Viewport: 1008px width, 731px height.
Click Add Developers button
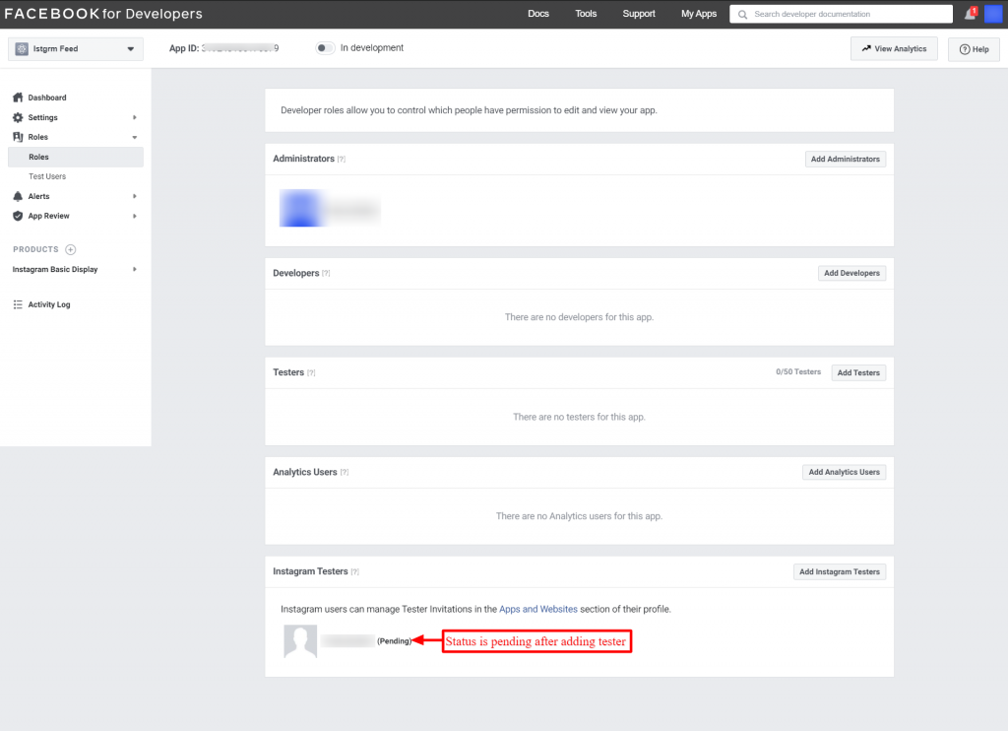(851, 274)
